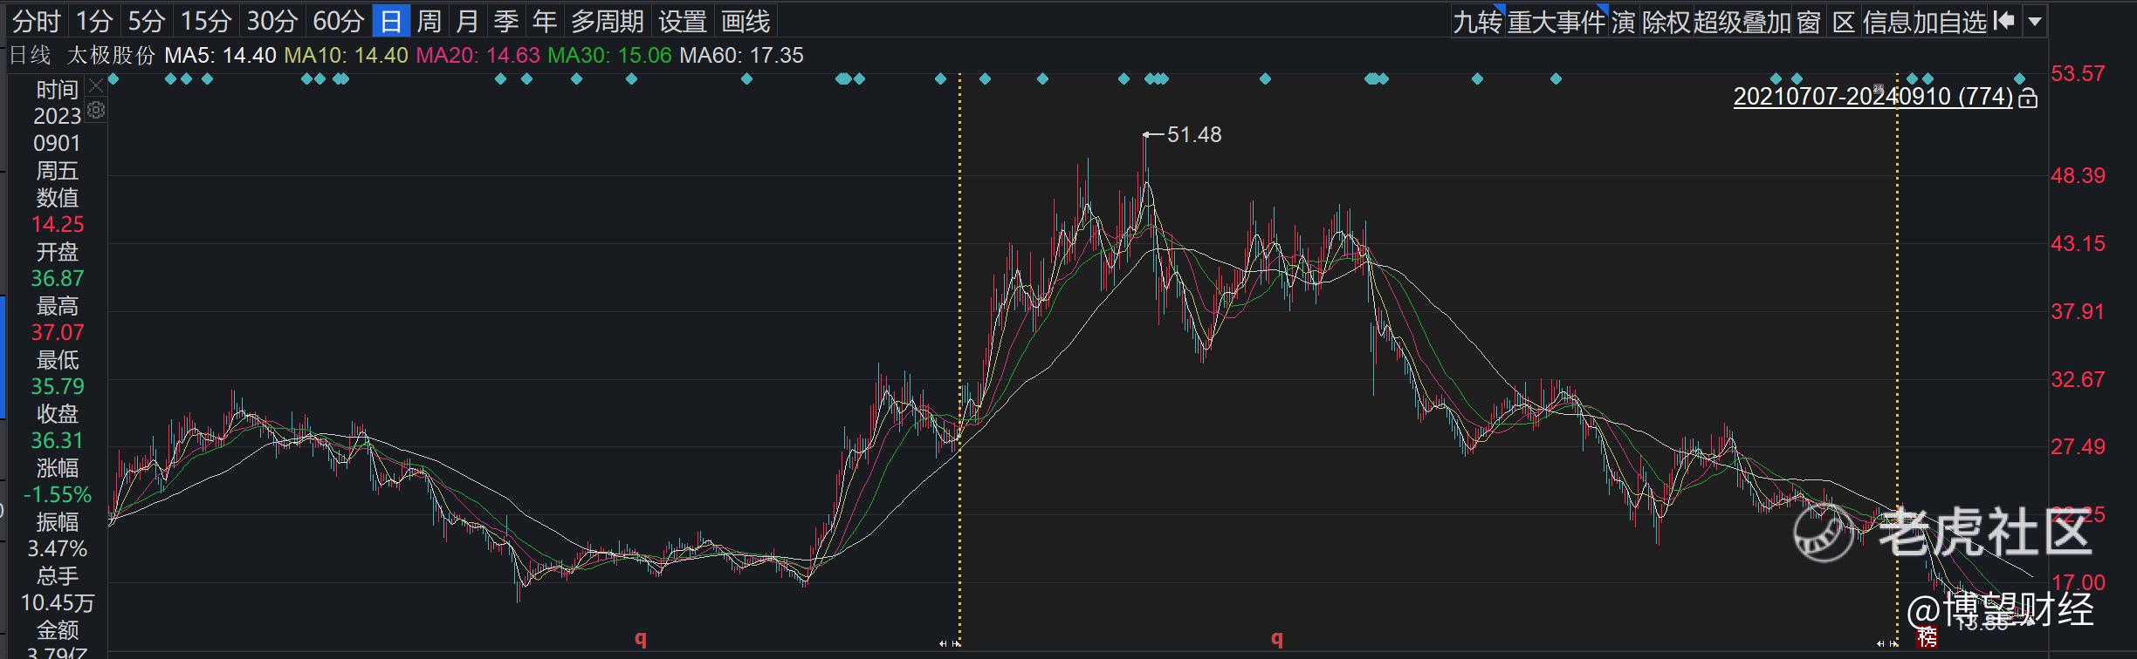Switch to the 月 monthly tab

pos(468,21)
